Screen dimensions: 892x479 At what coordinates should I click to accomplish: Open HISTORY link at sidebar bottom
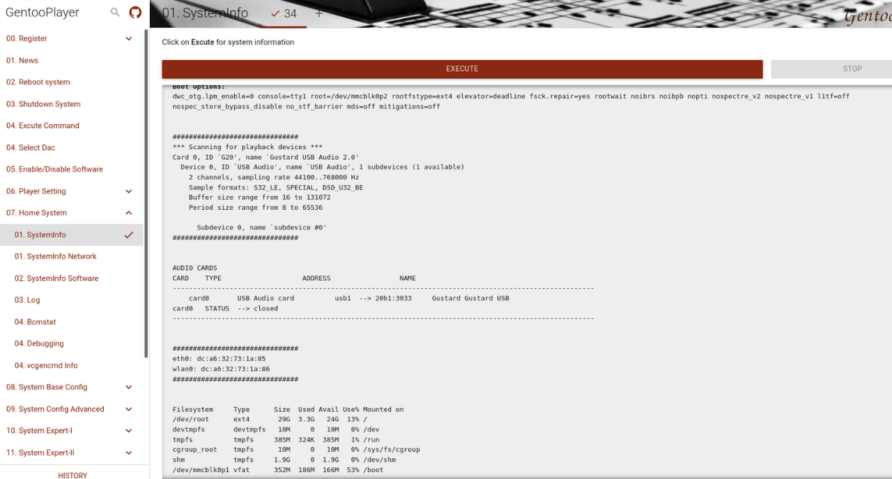tap(72, 475)
